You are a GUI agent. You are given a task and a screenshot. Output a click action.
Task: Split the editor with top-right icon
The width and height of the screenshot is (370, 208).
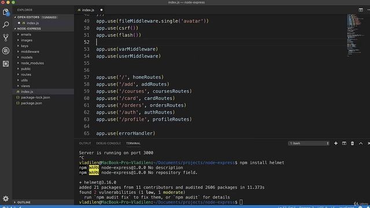pyautogui.click(x=361, y=10)
